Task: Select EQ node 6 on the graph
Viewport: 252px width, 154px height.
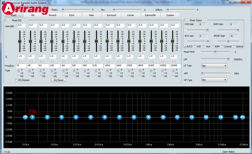Action: click(x=105, y=117)
